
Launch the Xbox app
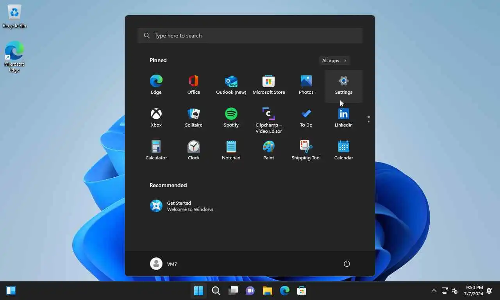coord(156,118)
